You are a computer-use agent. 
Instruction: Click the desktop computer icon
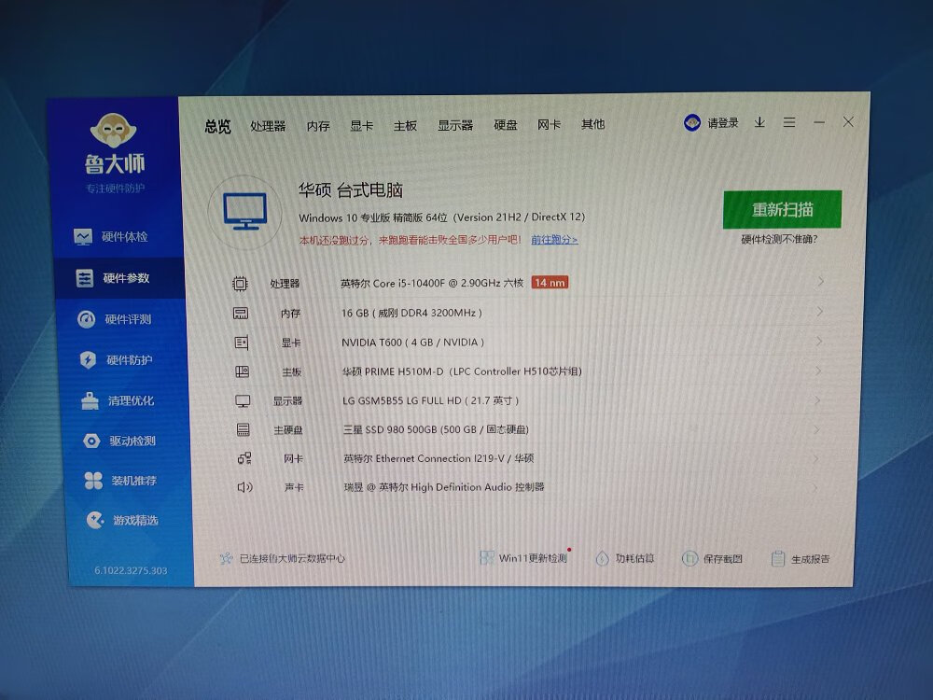coord(244,211)
